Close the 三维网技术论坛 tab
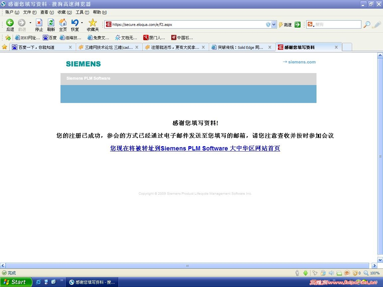The image size is (383, 287). coord(137,47)
